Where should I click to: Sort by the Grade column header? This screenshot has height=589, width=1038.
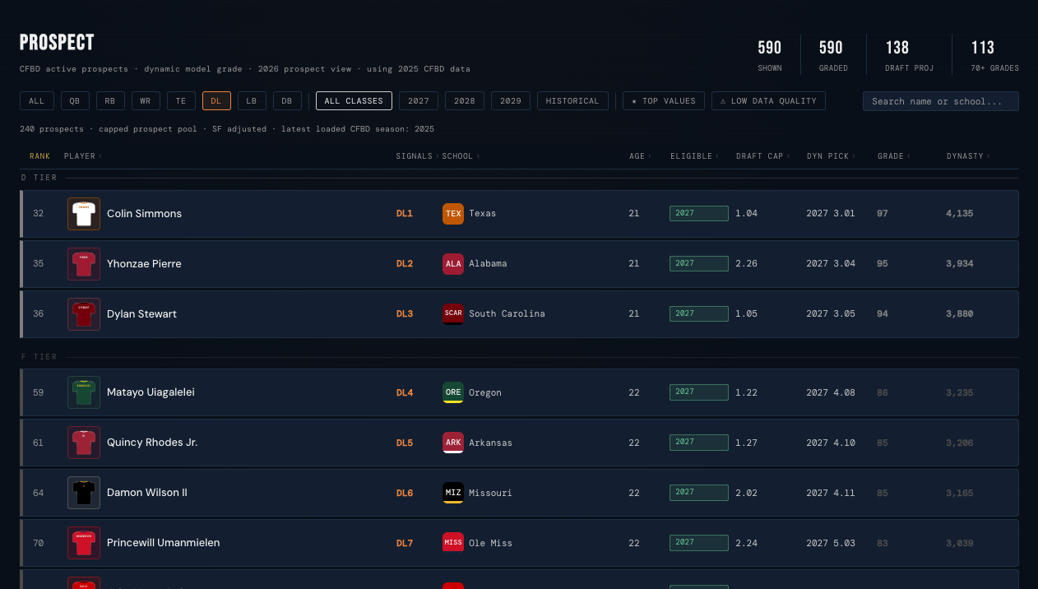[x=893, y=156]
